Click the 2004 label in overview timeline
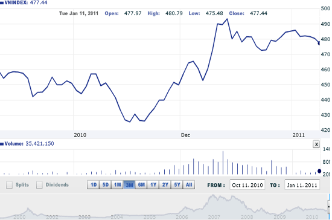 (x=117, y=217)
